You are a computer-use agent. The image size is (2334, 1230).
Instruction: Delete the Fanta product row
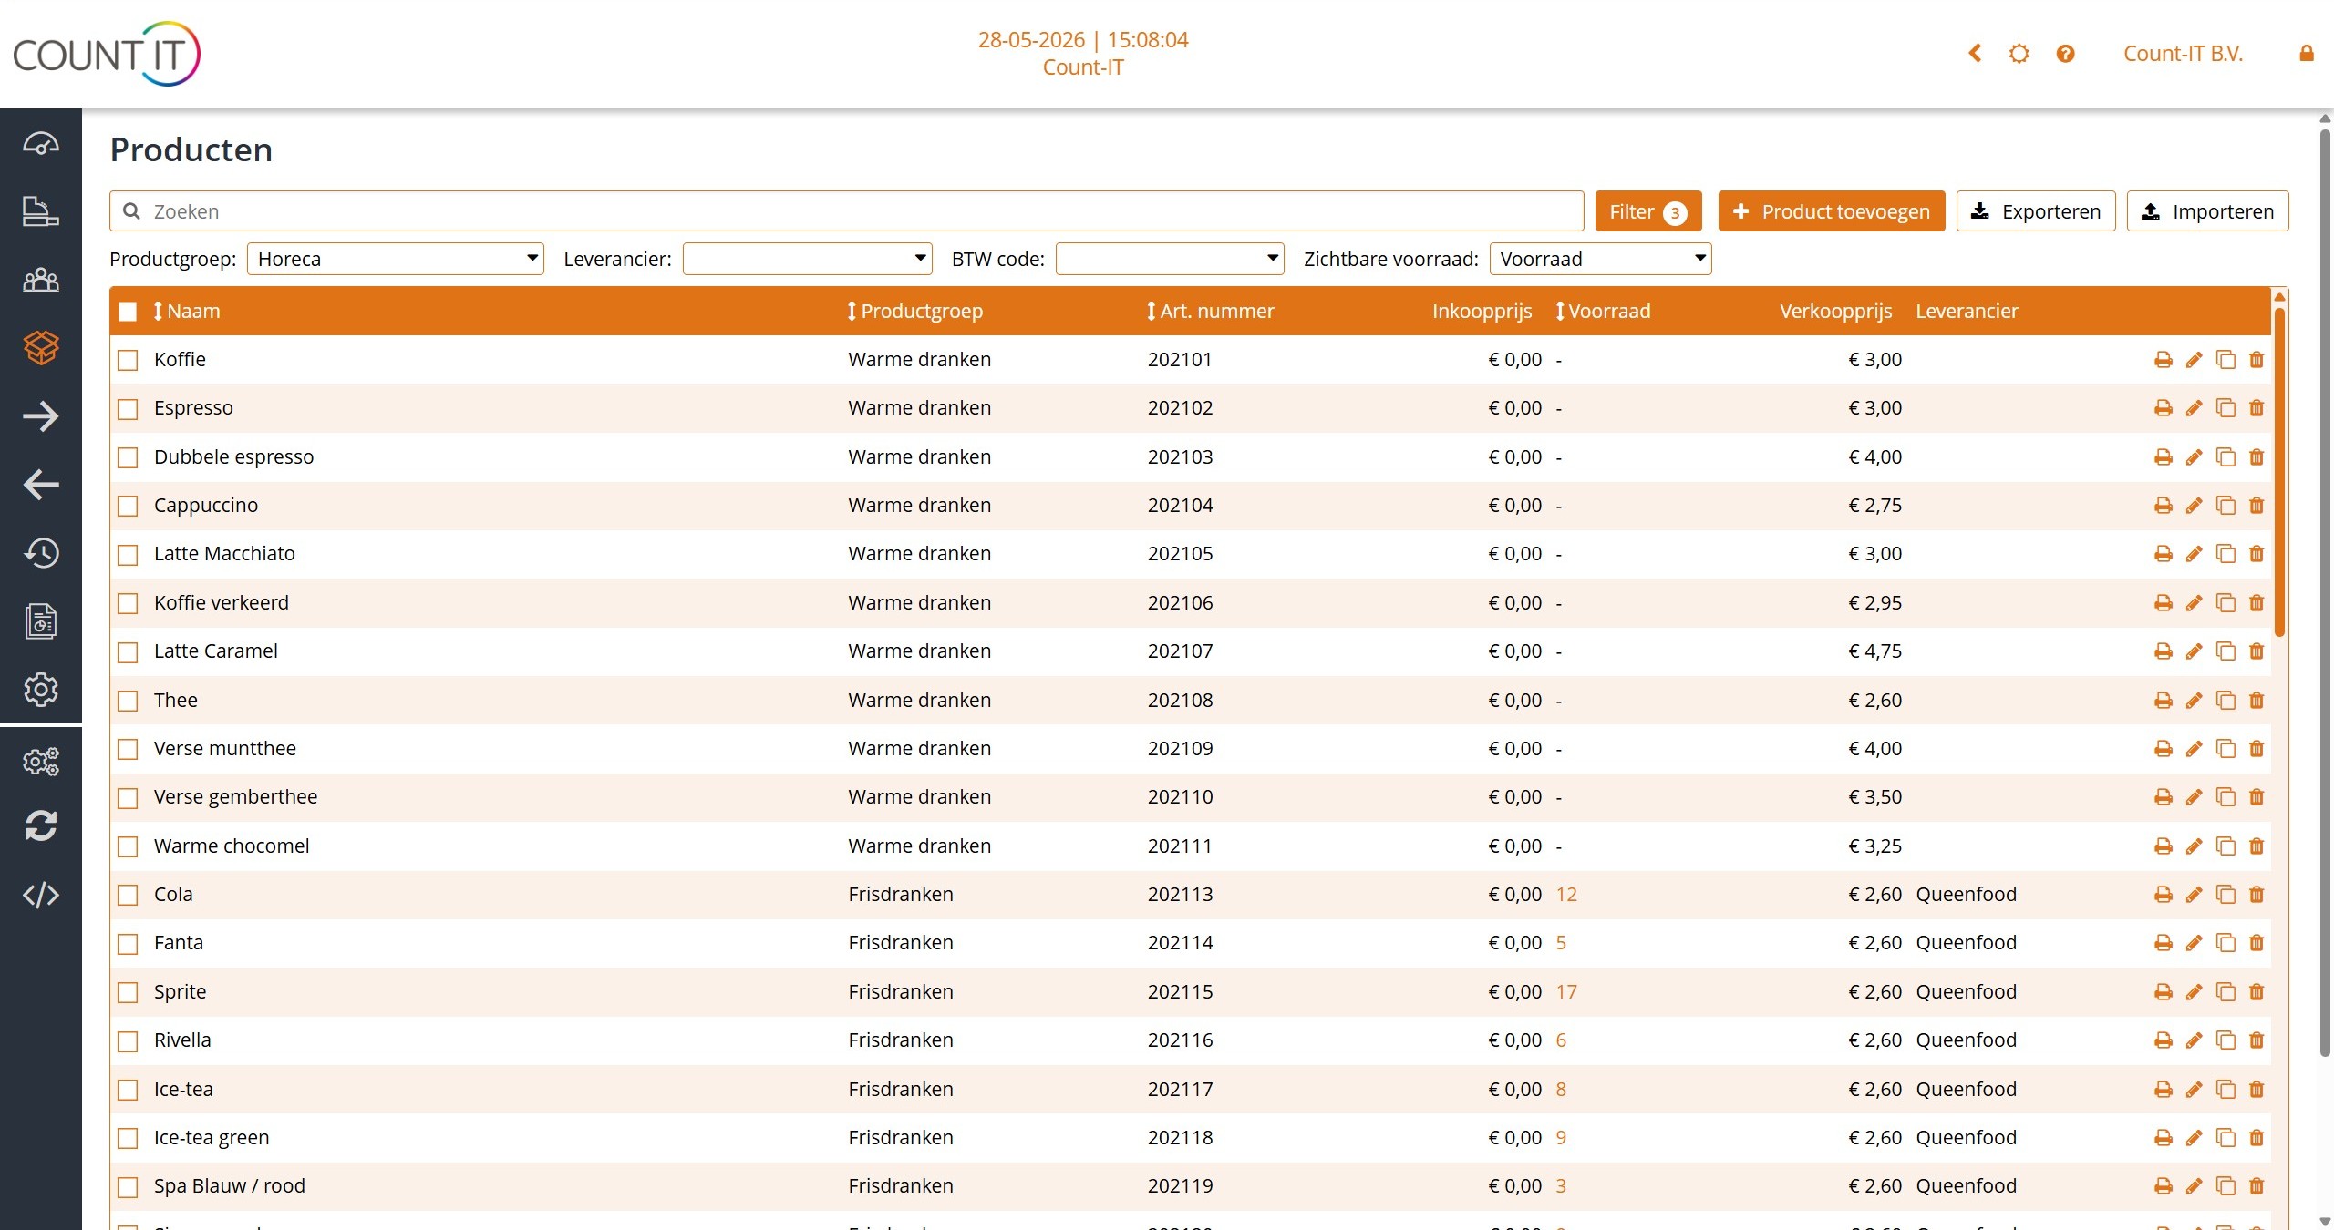pos(2257,943)
